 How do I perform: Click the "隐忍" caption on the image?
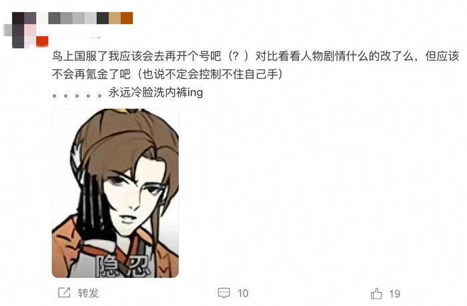[123, 265]
